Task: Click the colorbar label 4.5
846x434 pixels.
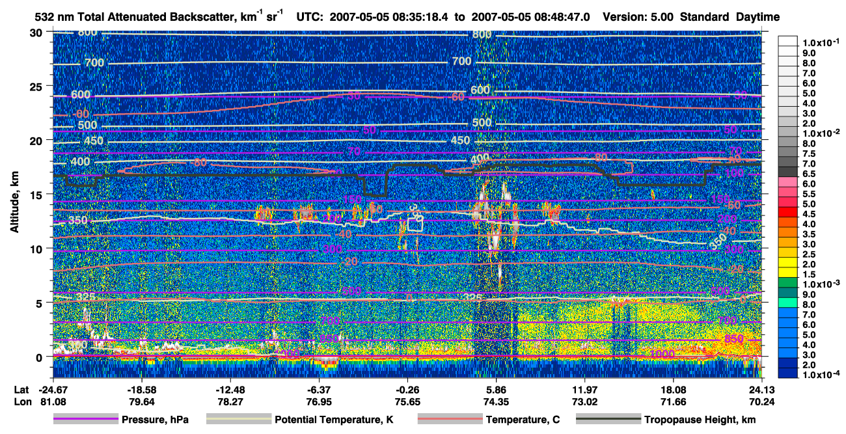Action: point(808,215)
